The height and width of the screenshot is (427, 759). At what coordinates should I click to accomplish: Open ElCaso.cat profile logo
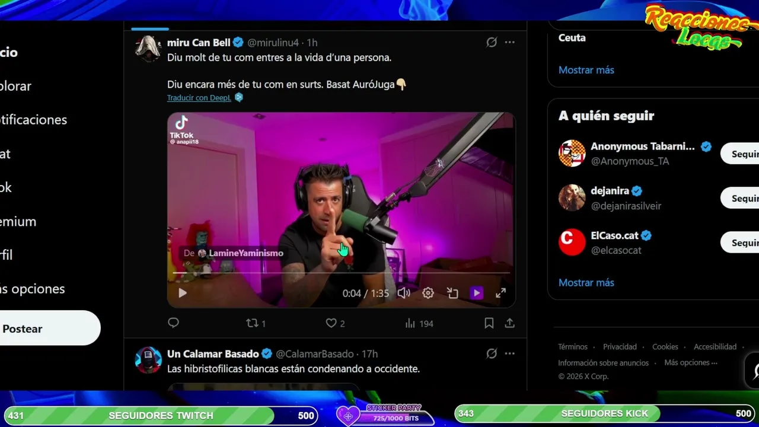pyautogui.click(x=572, y=243)
